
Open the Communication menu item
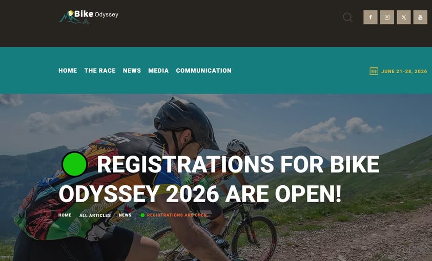[203, 71]
